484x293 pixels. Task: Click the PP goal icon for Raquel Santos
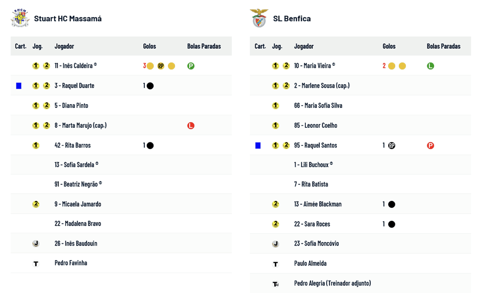click(392, 145)
